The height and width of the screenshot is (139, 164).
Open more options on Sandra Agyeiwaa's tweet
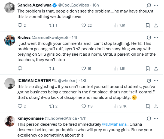pos(156,5)
